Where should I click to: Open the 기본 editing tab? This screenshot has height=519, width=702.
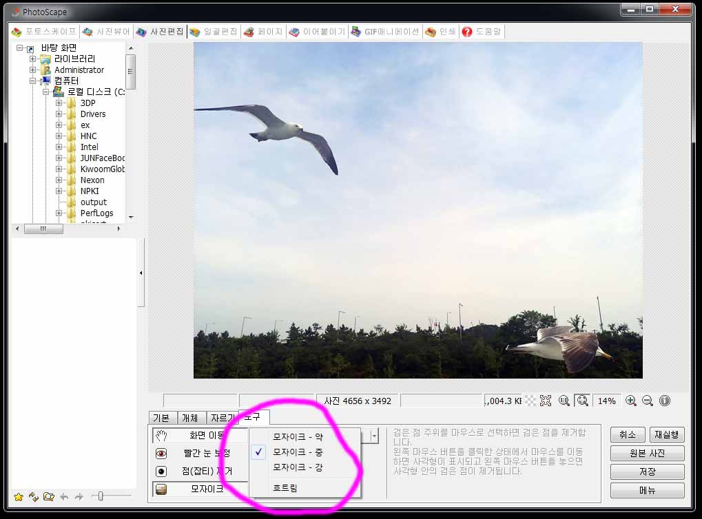point(161,418)
